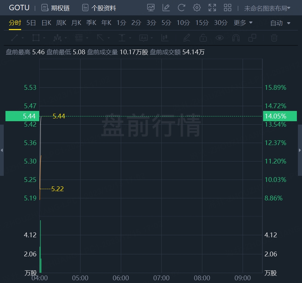Expand the measure tool dropdown arrow

[130, 38]
